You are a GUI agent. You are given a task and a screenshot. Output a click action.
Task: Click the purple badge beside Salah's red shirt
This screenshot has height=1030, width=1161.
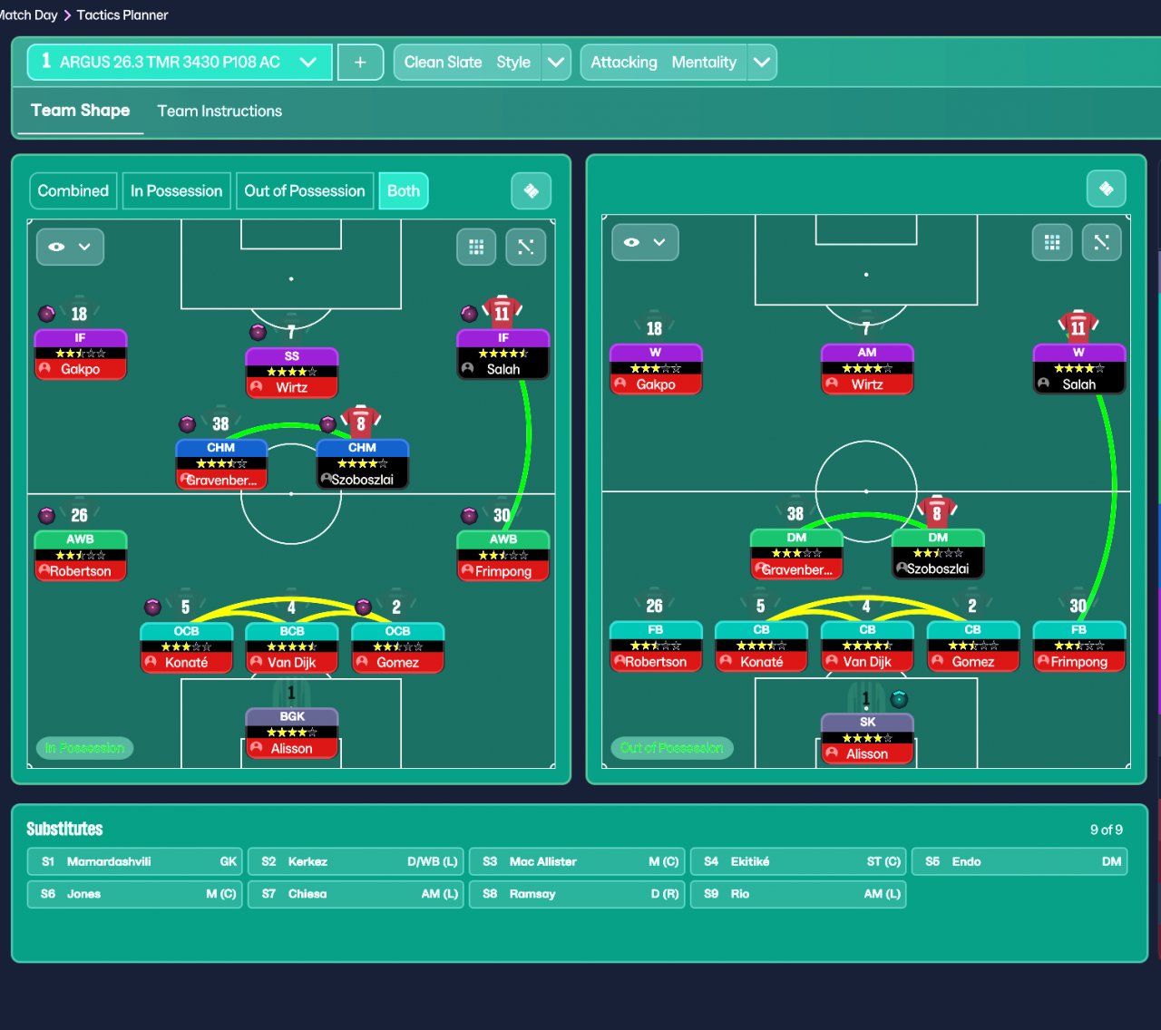[469, 314]
